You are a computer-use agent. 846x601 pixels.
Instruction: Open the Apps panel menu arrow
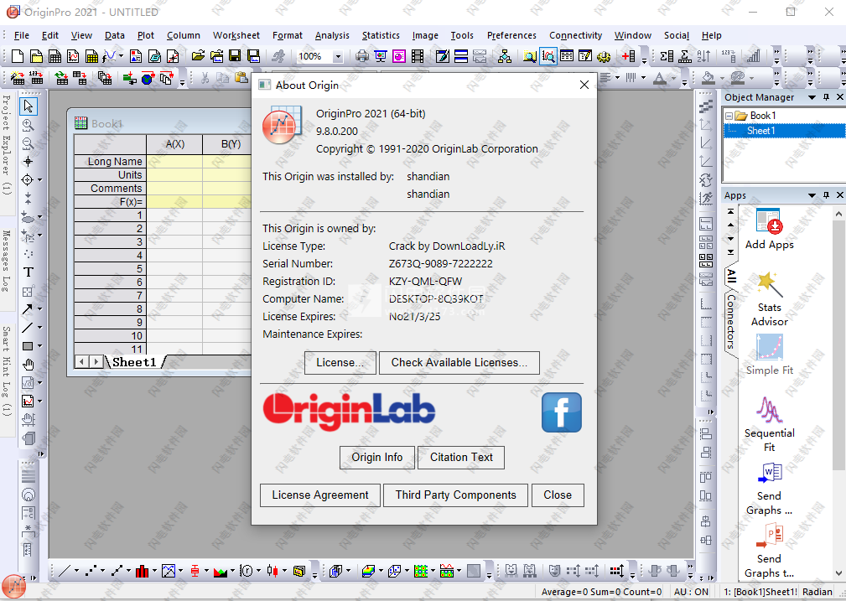[x=812, y=194]
